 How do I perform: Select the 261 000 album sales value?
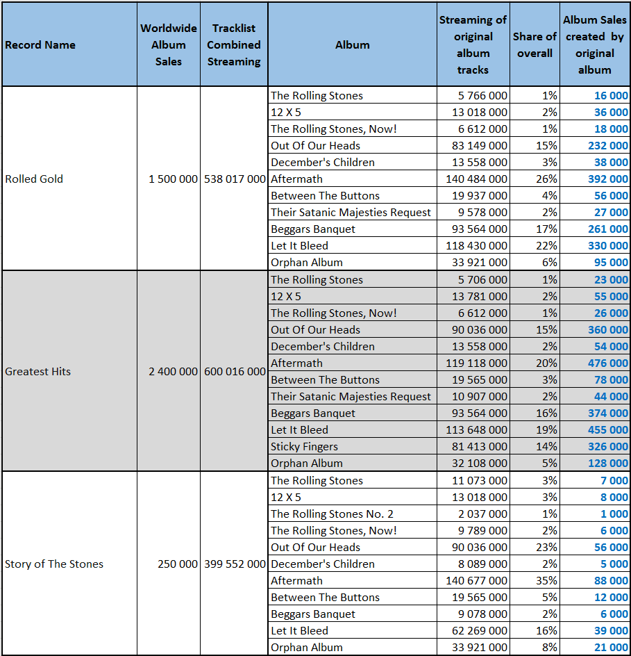608,229
